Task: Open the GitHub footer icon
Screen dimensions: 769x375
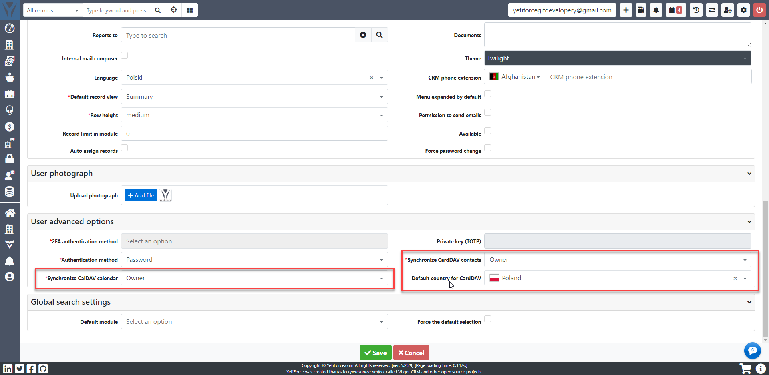Action: point(43,369)
